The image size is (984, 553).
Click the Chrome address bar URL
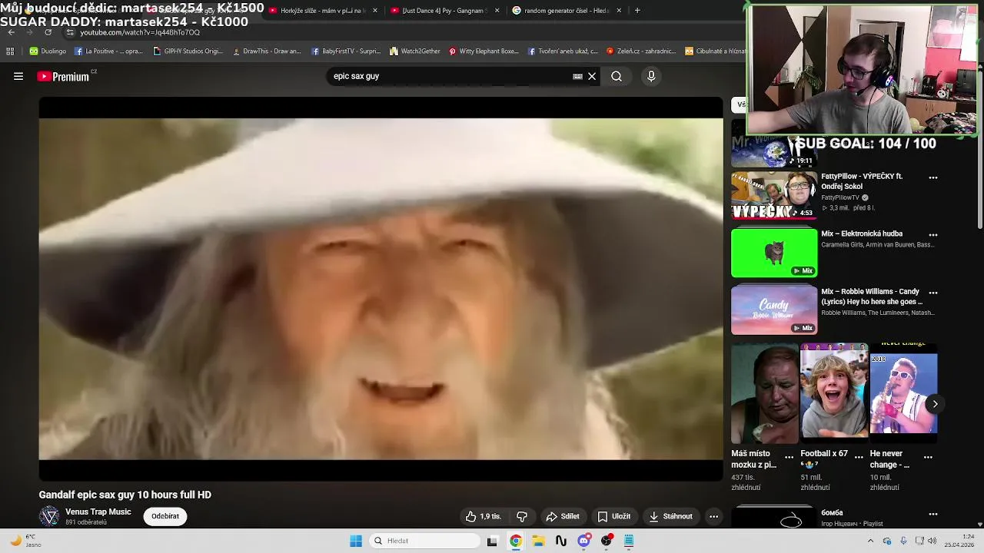[x=140, y=32]
